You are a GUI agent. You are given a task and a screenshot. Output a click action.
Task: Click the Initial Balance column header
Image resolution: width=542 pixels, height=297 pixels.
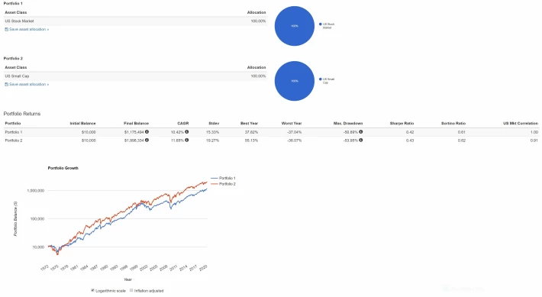(x=82, y=124)
